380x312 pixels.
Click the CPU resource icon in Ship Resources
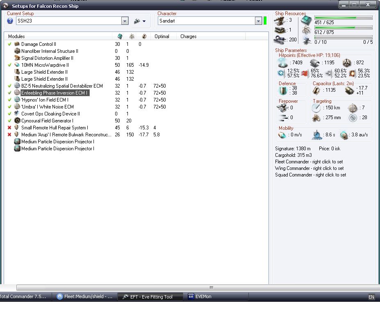click(x=306, y=20)
